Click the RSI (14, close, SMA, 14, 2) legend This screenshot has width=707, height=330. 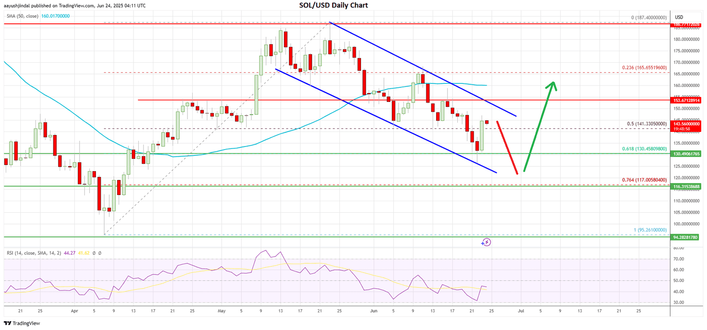click(x=34, y=253)
